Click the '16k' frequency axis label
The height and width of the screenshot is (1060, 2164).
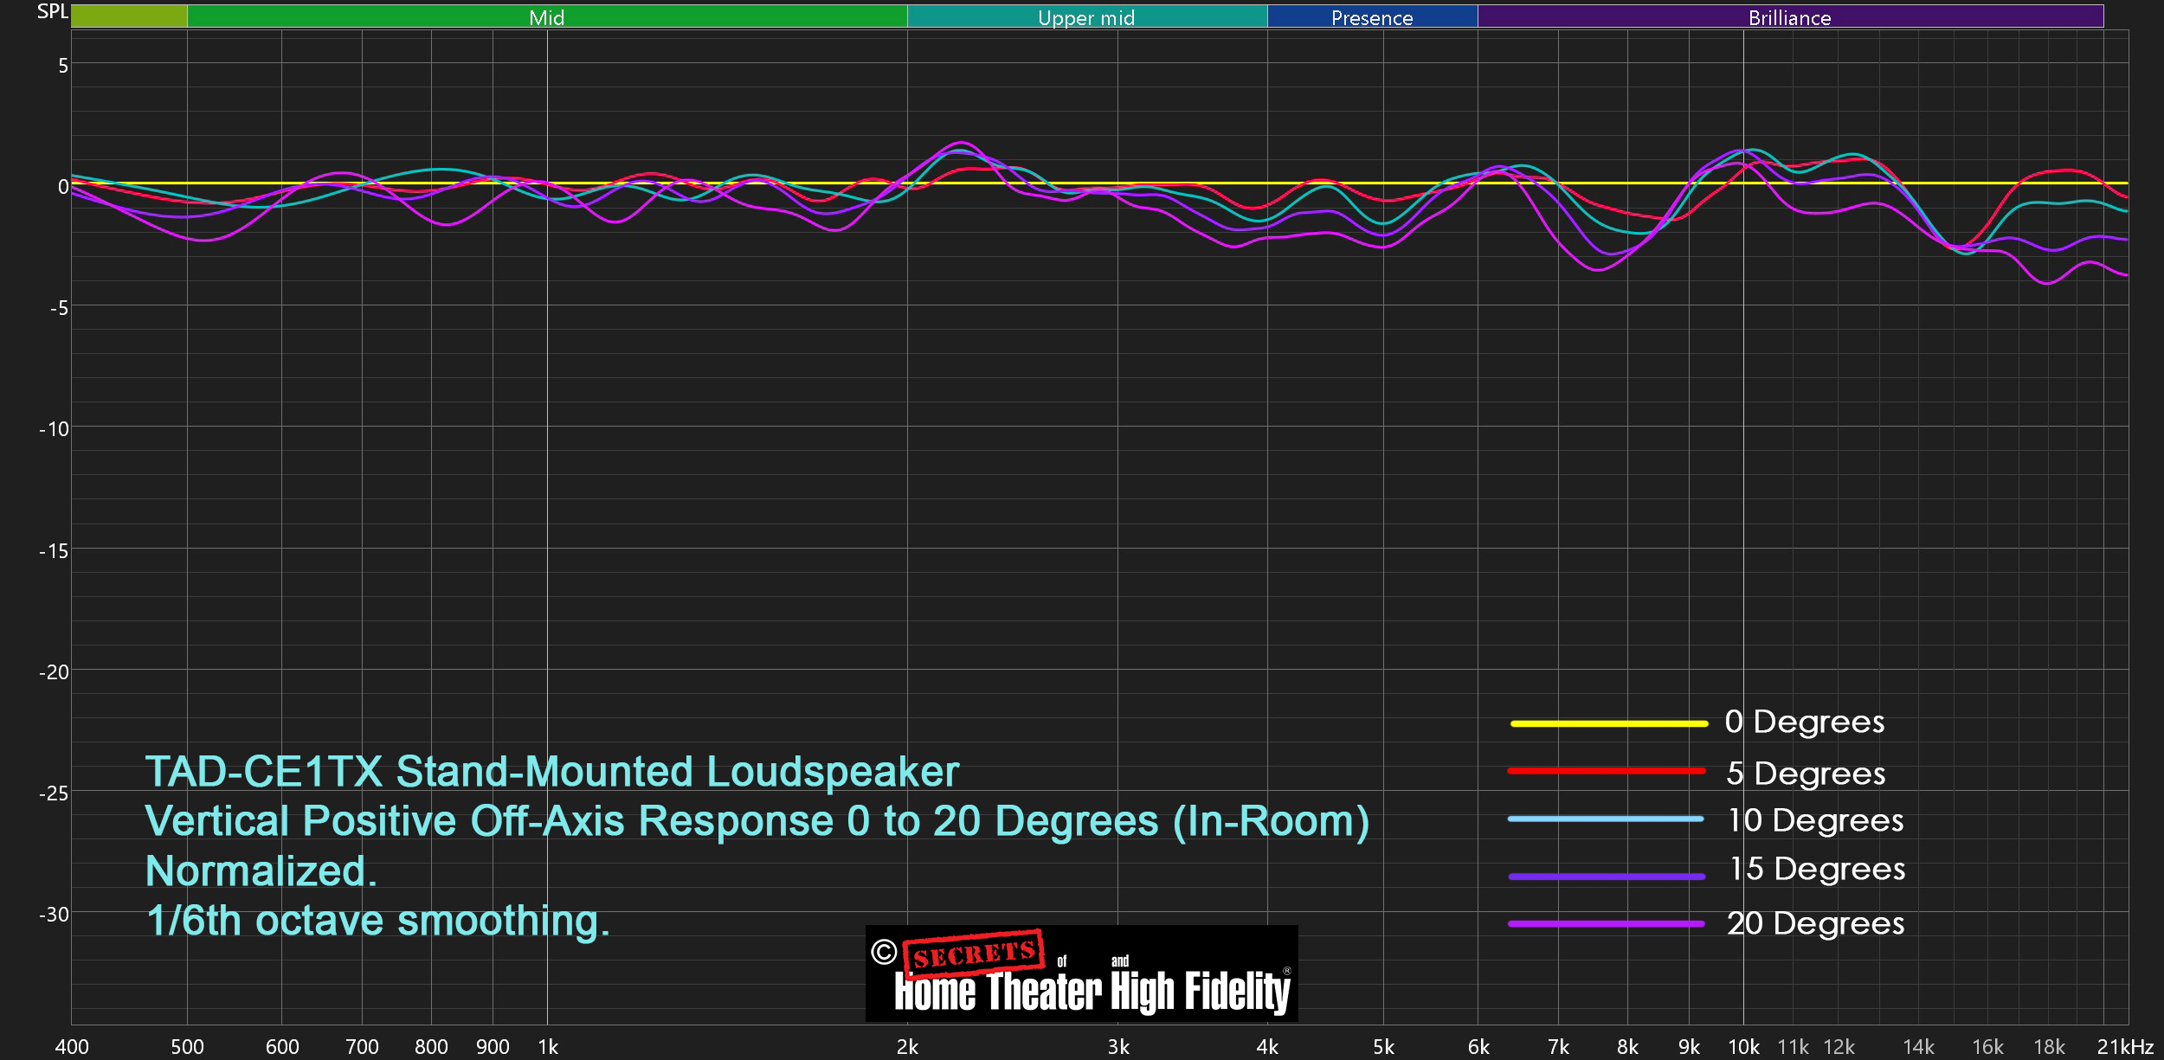tap(1987, 1047)
